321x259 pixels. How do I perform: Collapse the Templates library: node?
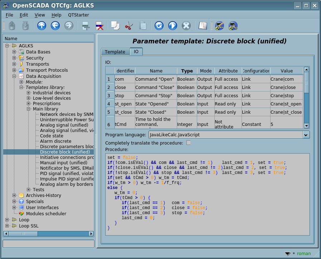[21, 87]
